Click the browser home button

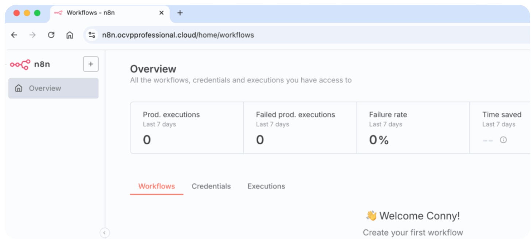coord(70,35)
